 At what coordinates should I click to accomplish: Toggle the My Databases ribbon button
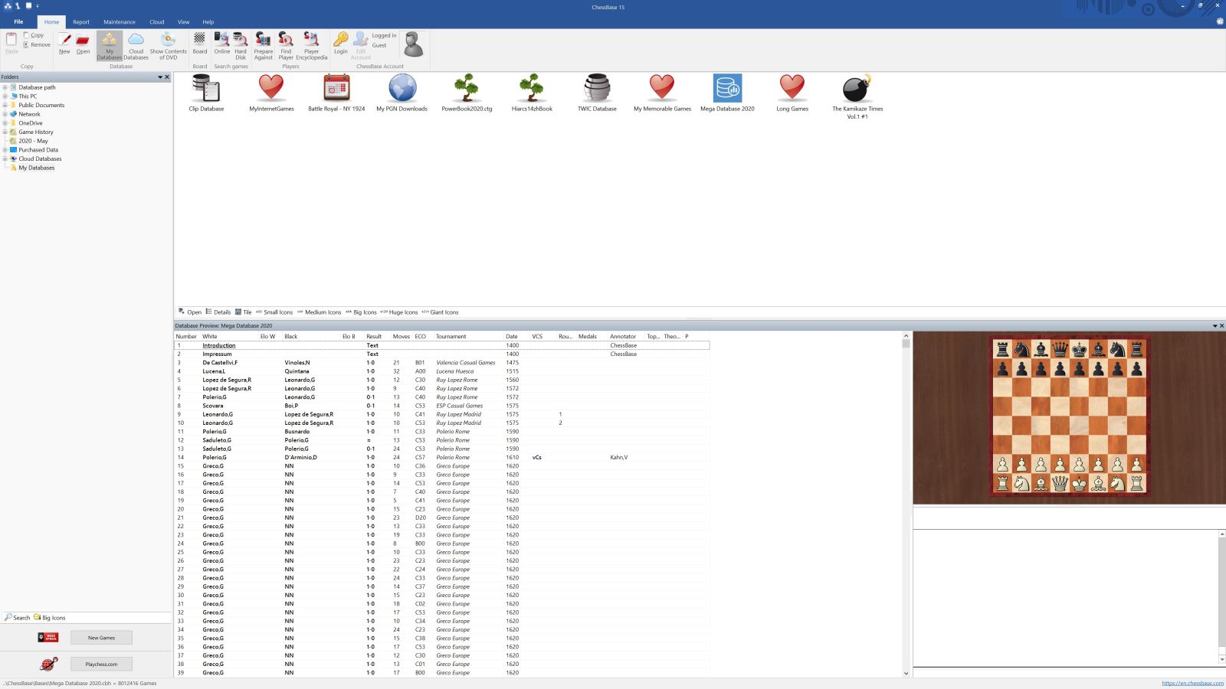pyautogui.click(x=109, y=45)
